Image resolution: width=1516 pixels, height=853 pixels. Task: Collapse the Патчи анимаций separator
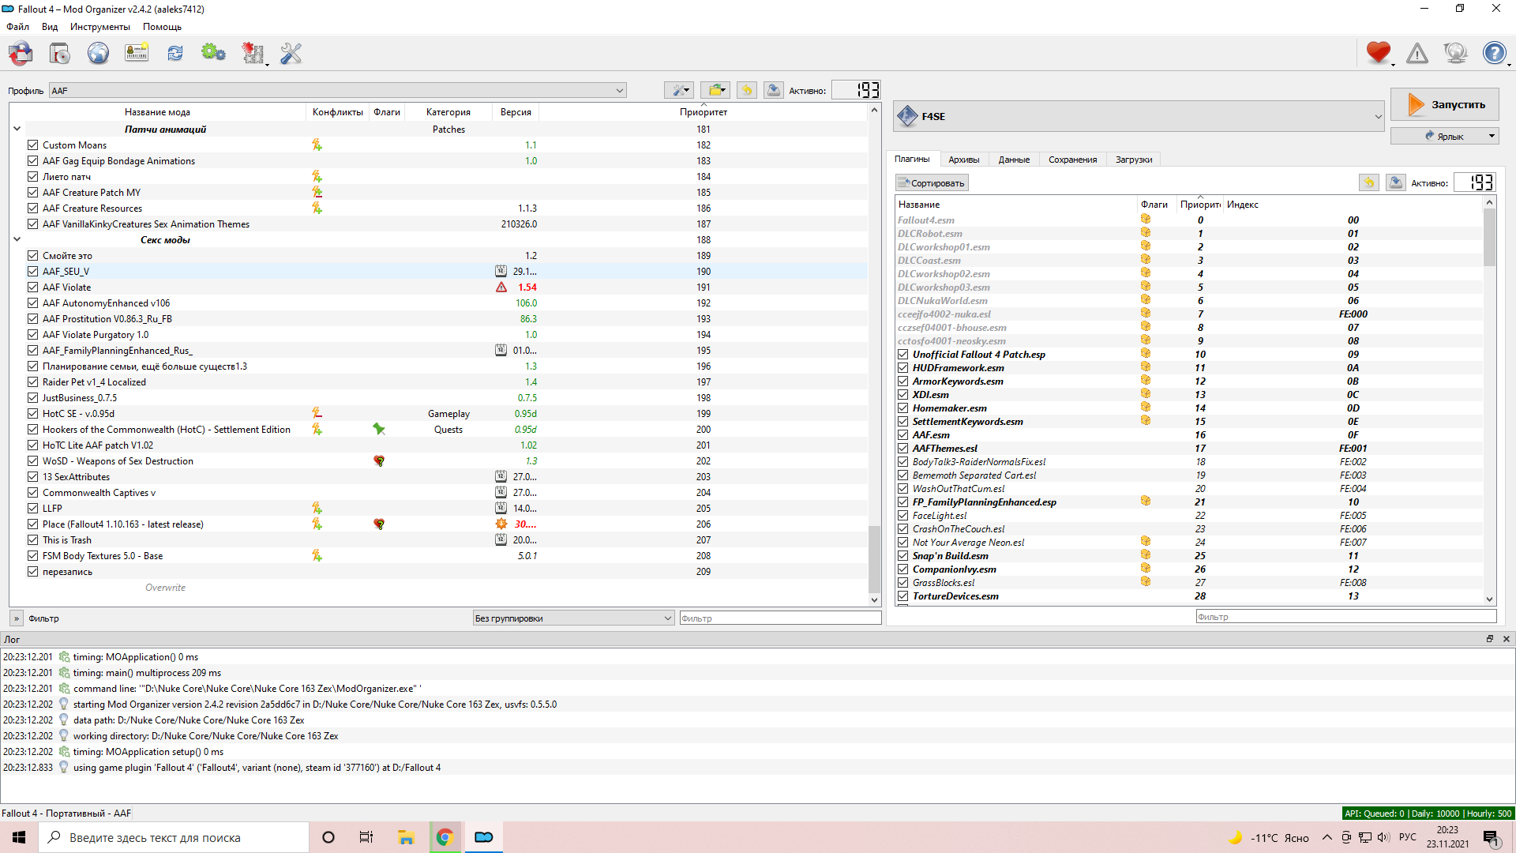pos(17,129)
